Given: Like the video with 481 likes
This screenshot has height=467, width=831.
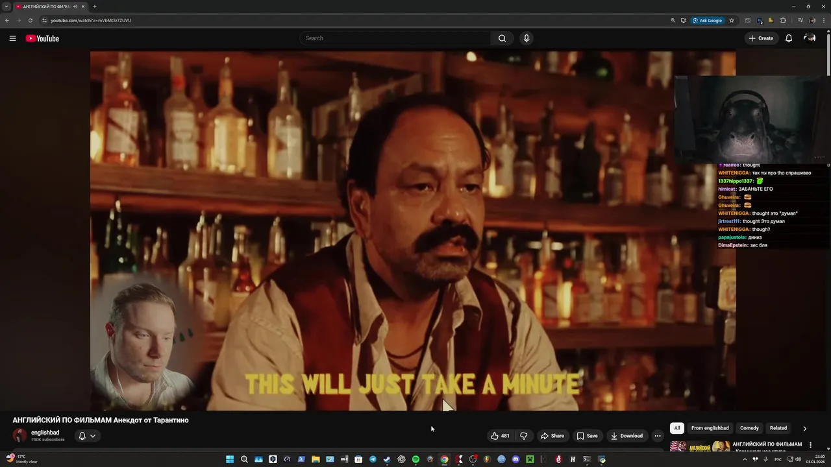Looking at the screenshot, I should click(500, 436).
